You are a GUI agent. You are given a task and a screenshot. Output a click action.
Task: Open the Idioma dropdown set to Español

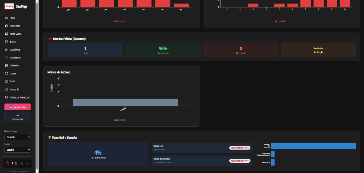click(x=17, y=150)
